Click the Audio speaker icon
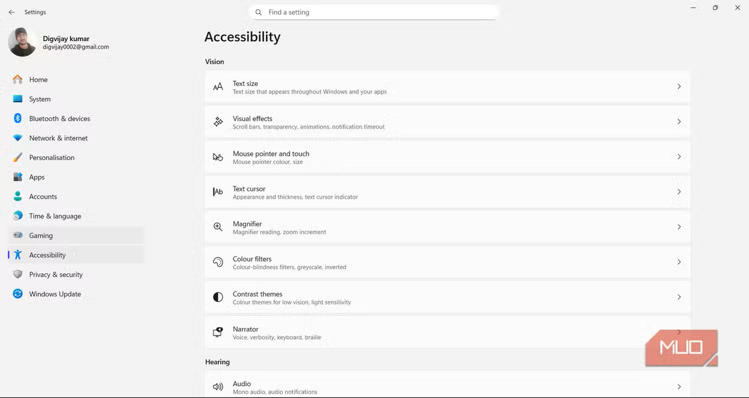This screenshot has height=398, width=749. pos(218,387)
